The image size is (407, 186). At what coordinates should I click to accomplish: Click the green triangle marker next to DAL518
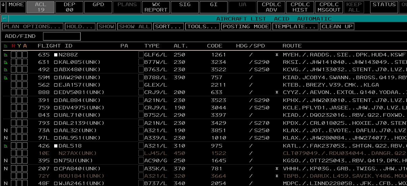tap(5, 146)
